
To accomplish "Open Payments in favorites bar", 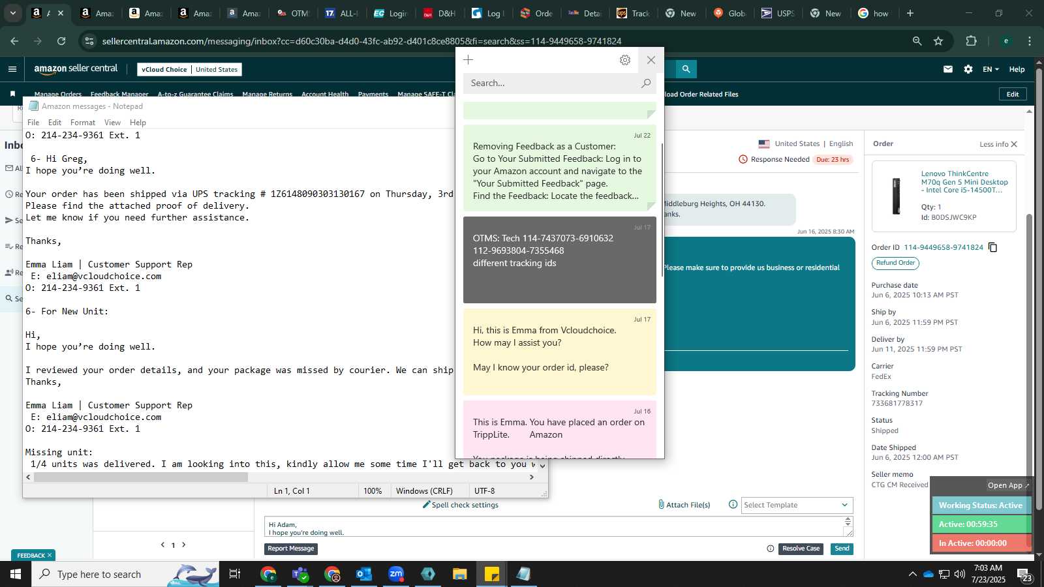I will 373,94.
